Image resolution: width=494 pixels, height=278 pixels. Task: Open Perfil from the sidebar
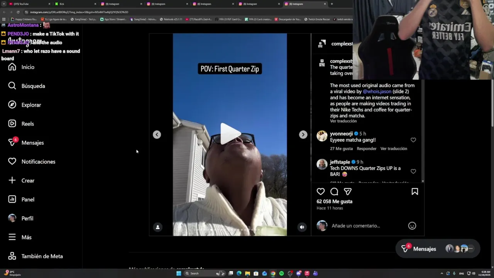[x=21, y=219]
